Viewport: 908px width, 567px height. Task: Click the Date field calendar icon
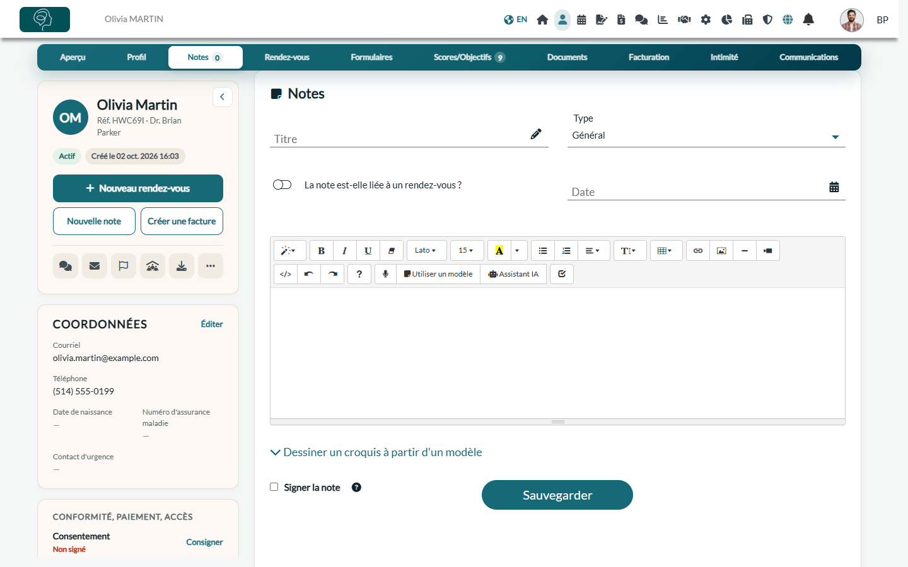coord(834,187)
